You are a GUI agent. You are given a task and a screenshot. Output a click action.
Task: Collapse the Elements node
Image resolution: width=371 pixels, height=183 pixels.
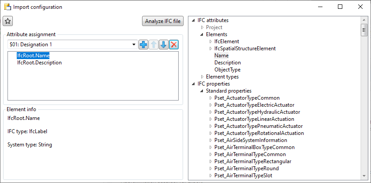click(202, 34)
